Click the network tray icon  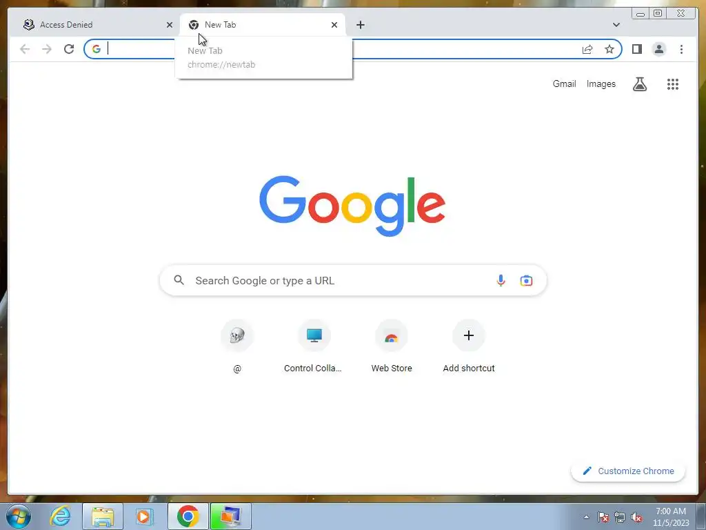coord(620,517)
